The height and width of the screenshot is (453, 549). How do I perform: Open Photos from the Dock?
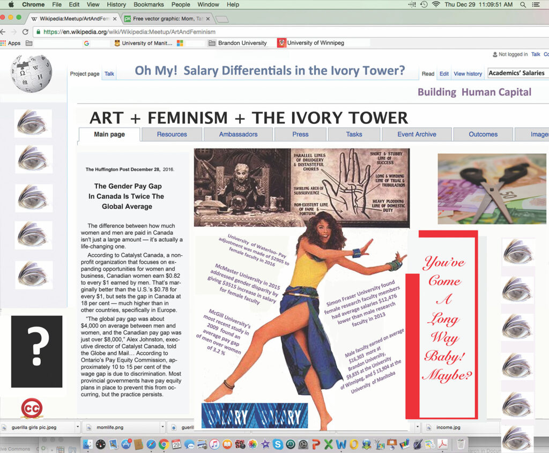(253, 444)
